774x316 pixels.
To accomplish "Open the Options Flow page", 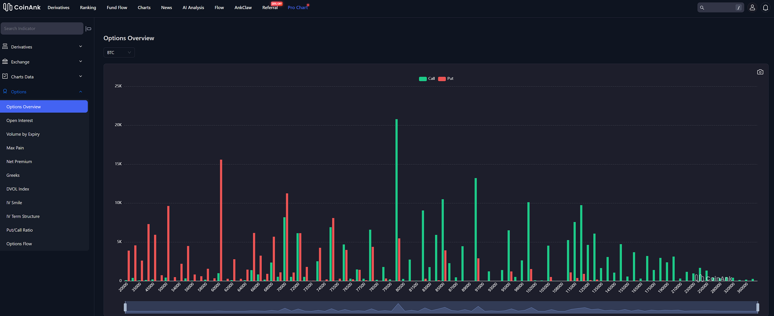I will 44,244.
